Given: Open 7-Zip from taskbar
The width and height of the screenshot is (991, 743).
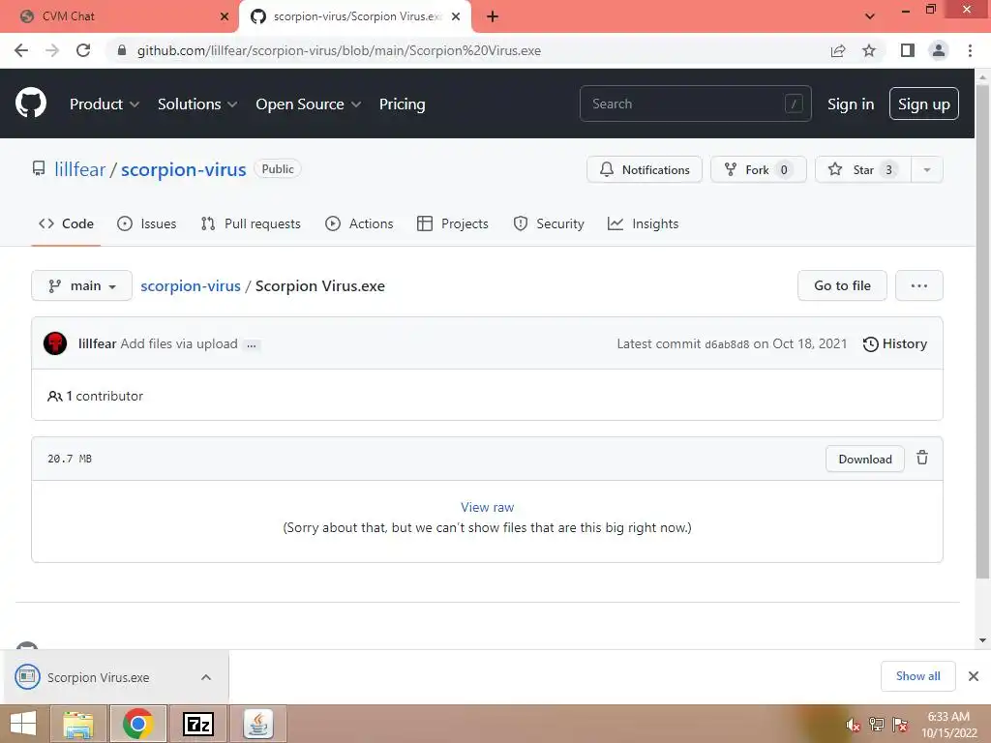Looking at the screenshot, I should 198,724.
